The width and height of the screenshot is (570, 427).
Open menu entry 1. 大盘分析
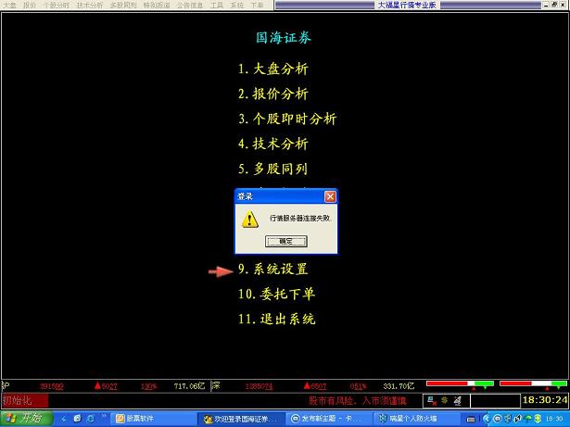point(273,69)
